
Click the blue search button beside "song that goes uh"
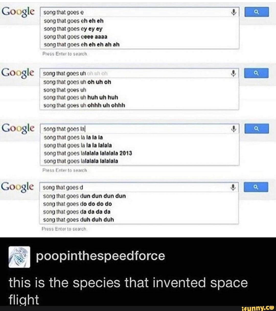coord(257,73)
